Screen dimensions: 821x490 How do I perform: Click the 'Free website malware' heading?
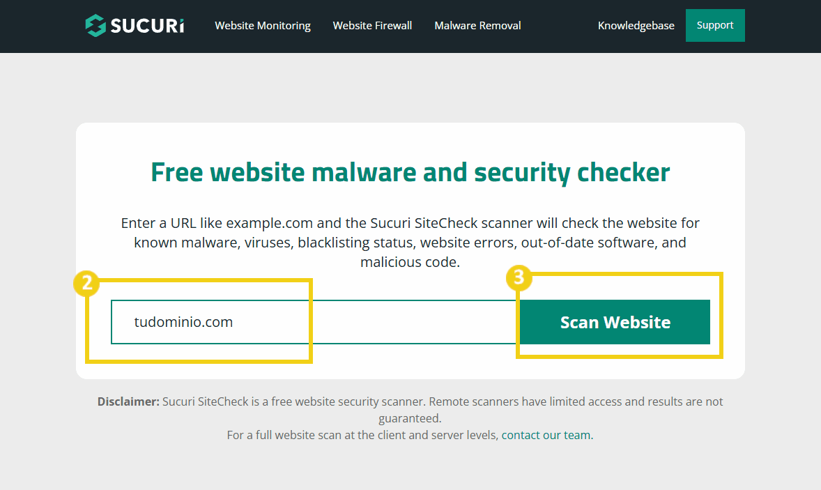410,171
